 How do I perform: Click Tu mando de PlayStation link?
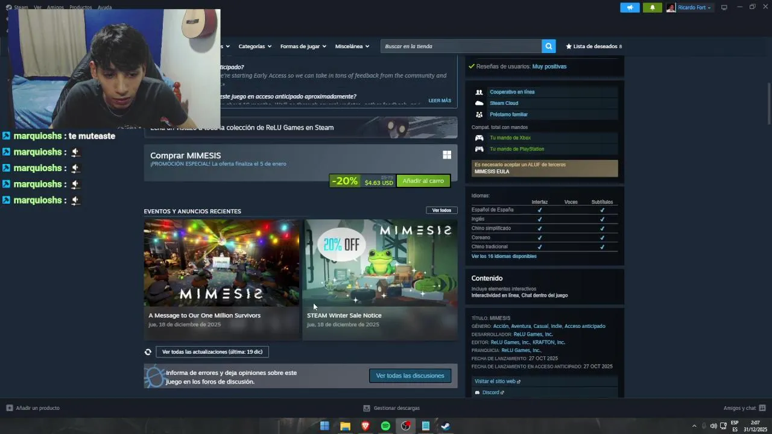pos(517,149)
